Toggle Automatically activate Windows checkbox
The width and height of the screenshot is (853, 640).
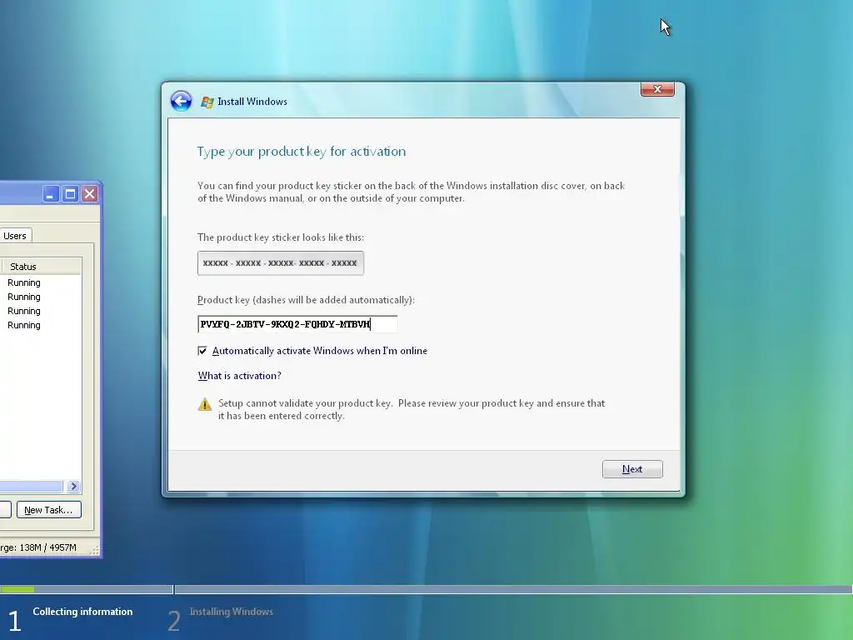[x=202, y=351]
